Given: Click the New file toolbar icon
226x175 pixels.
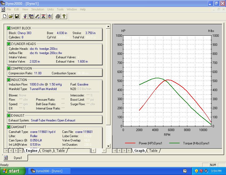Looking at the screenshot, I should click(x=5, y=17).
